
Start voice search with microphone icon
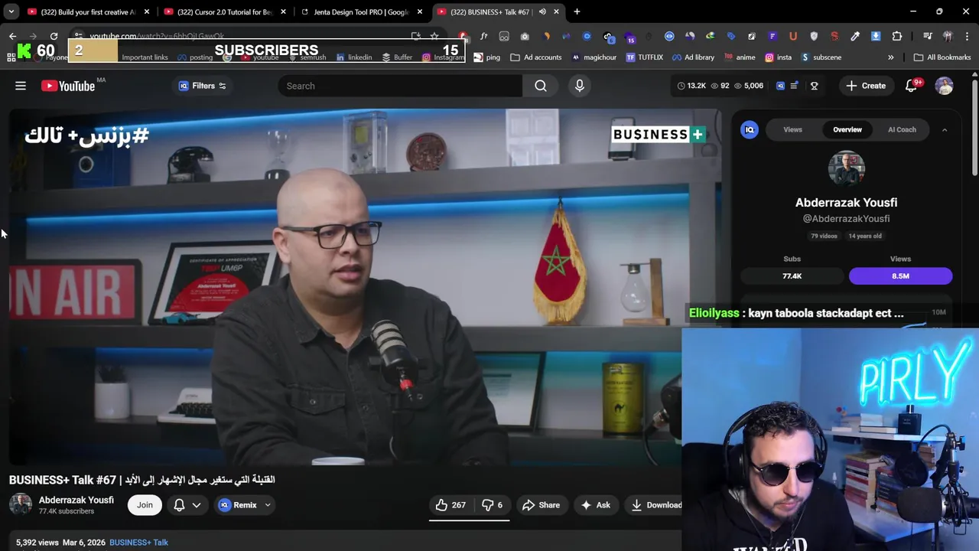coord(580,86)
